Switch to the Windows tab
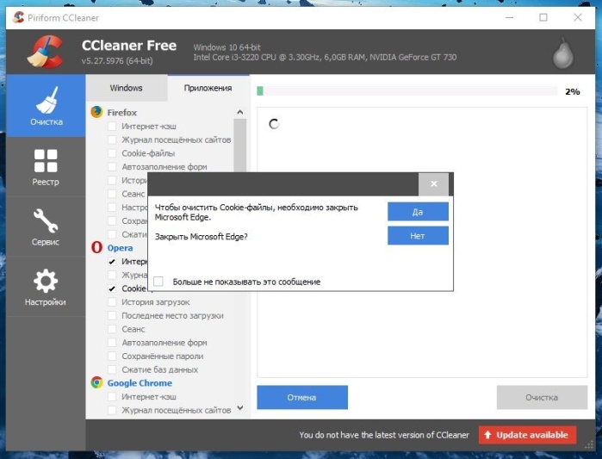 click(127, 88)
